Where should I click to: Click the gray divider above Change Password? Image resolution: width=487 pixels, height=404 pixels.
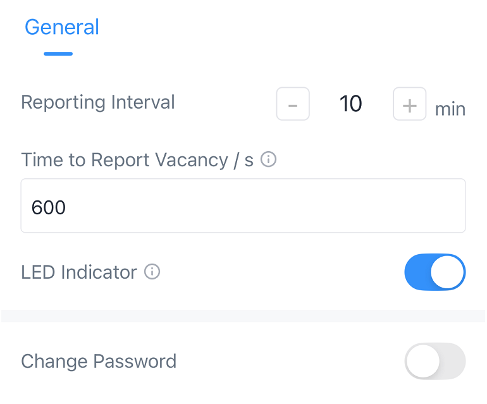(243, 315)
